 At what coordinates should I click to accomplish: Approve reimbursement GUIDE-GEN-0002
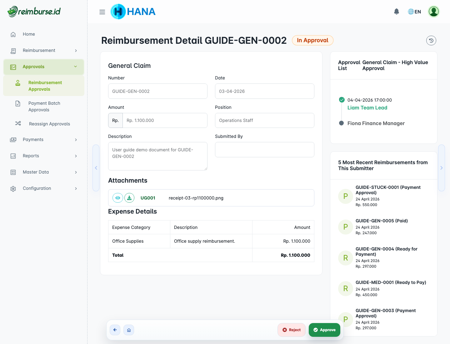pyautogui.click(x=324, y=330)
